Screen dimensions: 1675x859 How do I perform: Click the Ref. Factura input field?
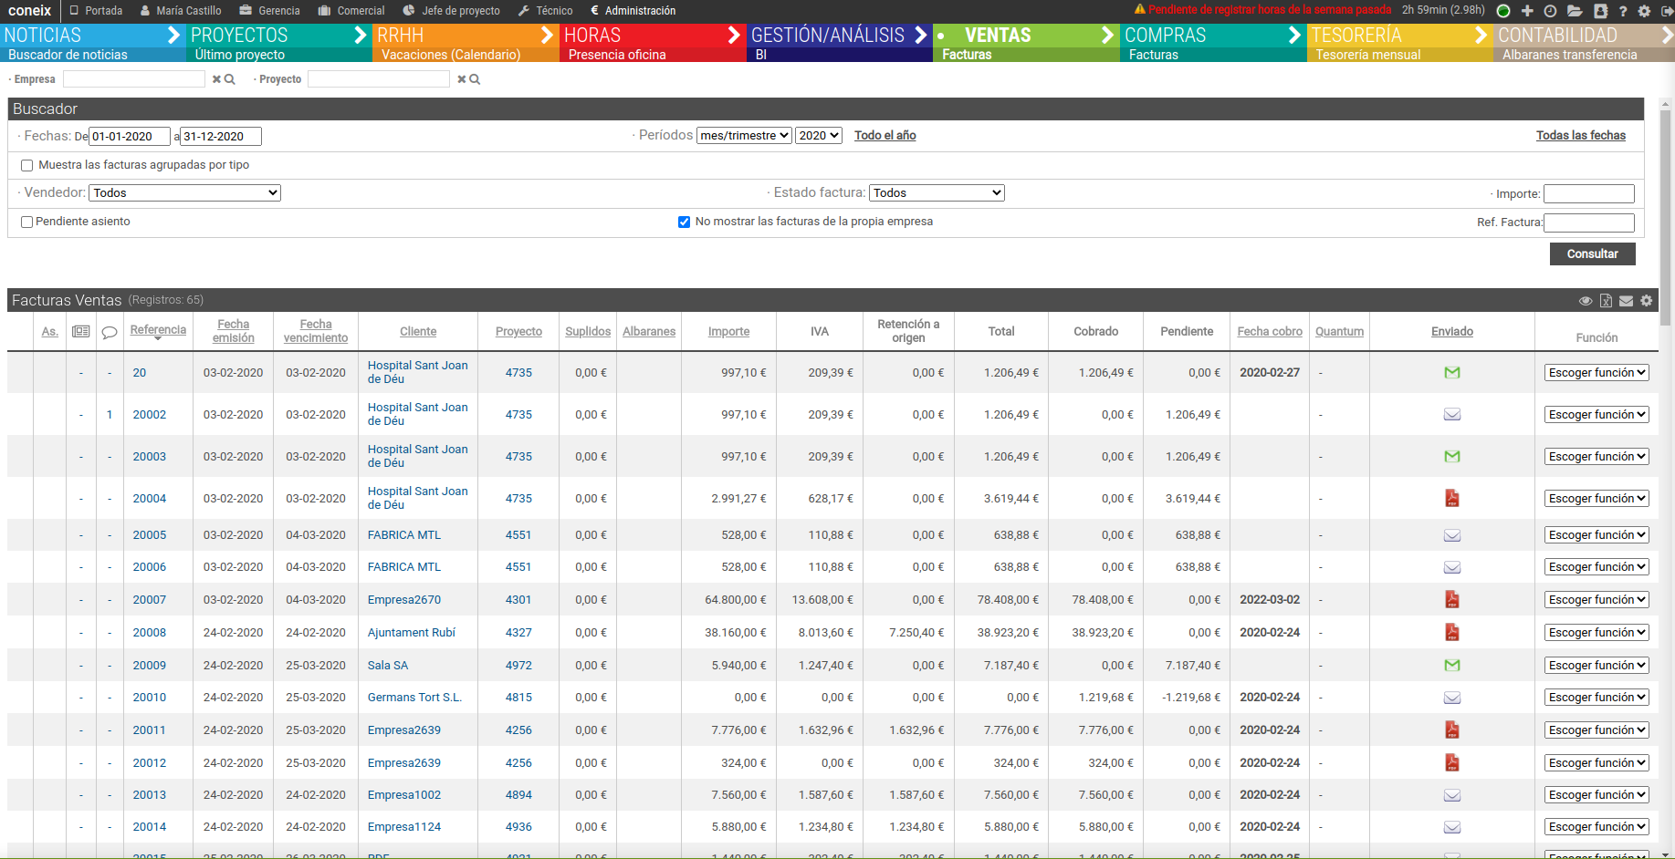pos(1588,223)
